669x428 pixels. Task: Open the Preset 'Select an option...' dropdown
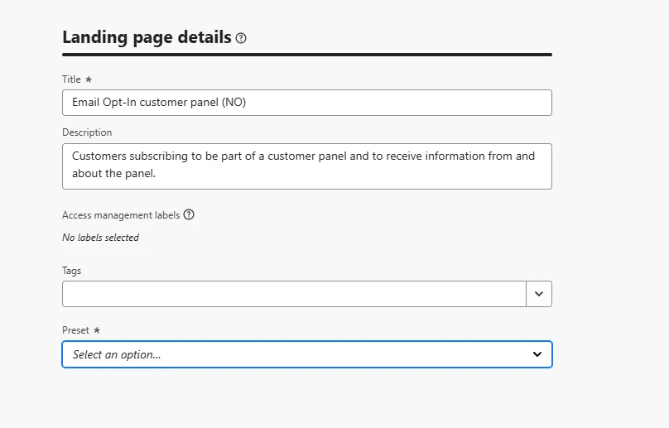coord(307,354)
